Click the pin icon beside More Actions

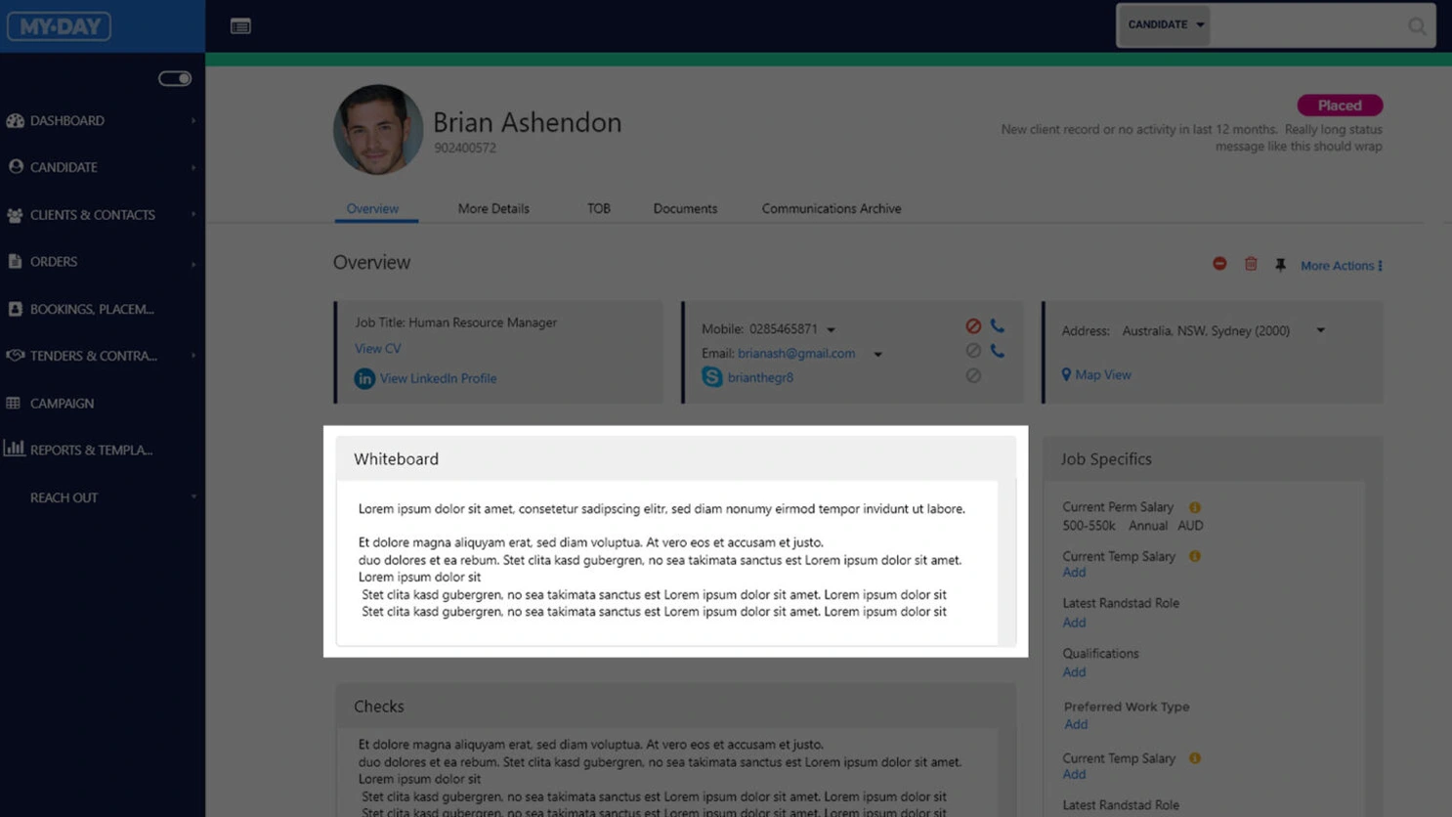coord(1280,265)
